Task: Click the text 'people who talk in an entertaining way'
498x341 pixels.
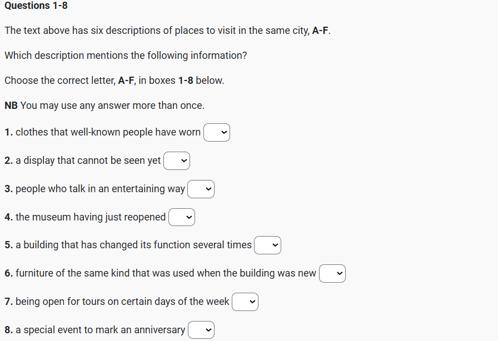Action: coord(100,189)
